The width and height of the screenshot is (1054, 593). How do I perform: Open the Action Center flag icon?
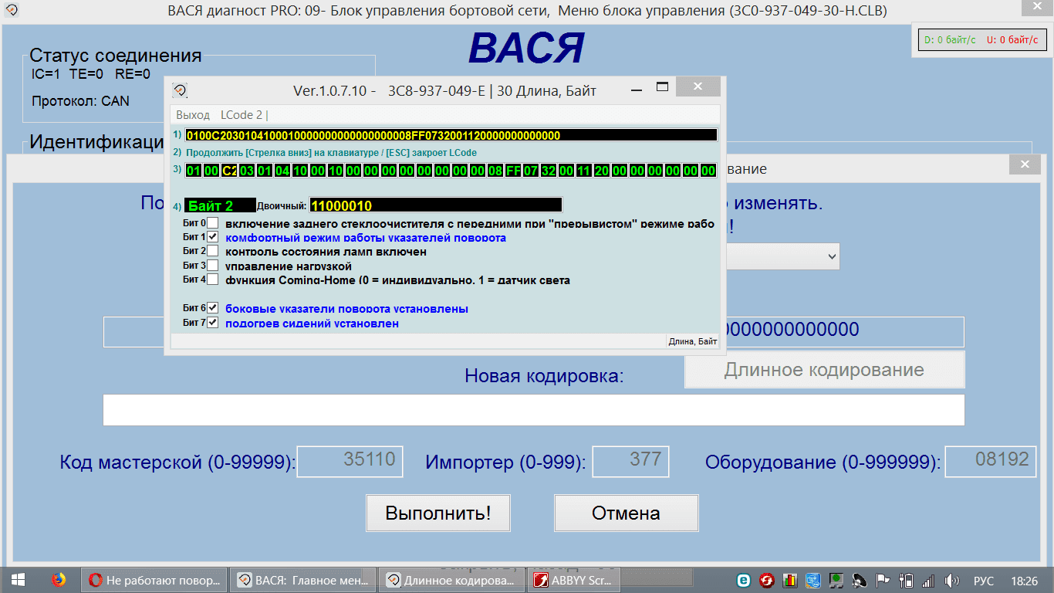coord(883,581)
